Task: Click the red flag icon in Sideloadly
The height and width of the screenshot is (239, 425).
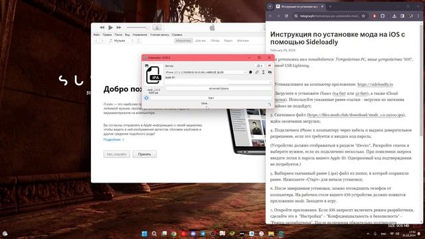Action: 269,66
